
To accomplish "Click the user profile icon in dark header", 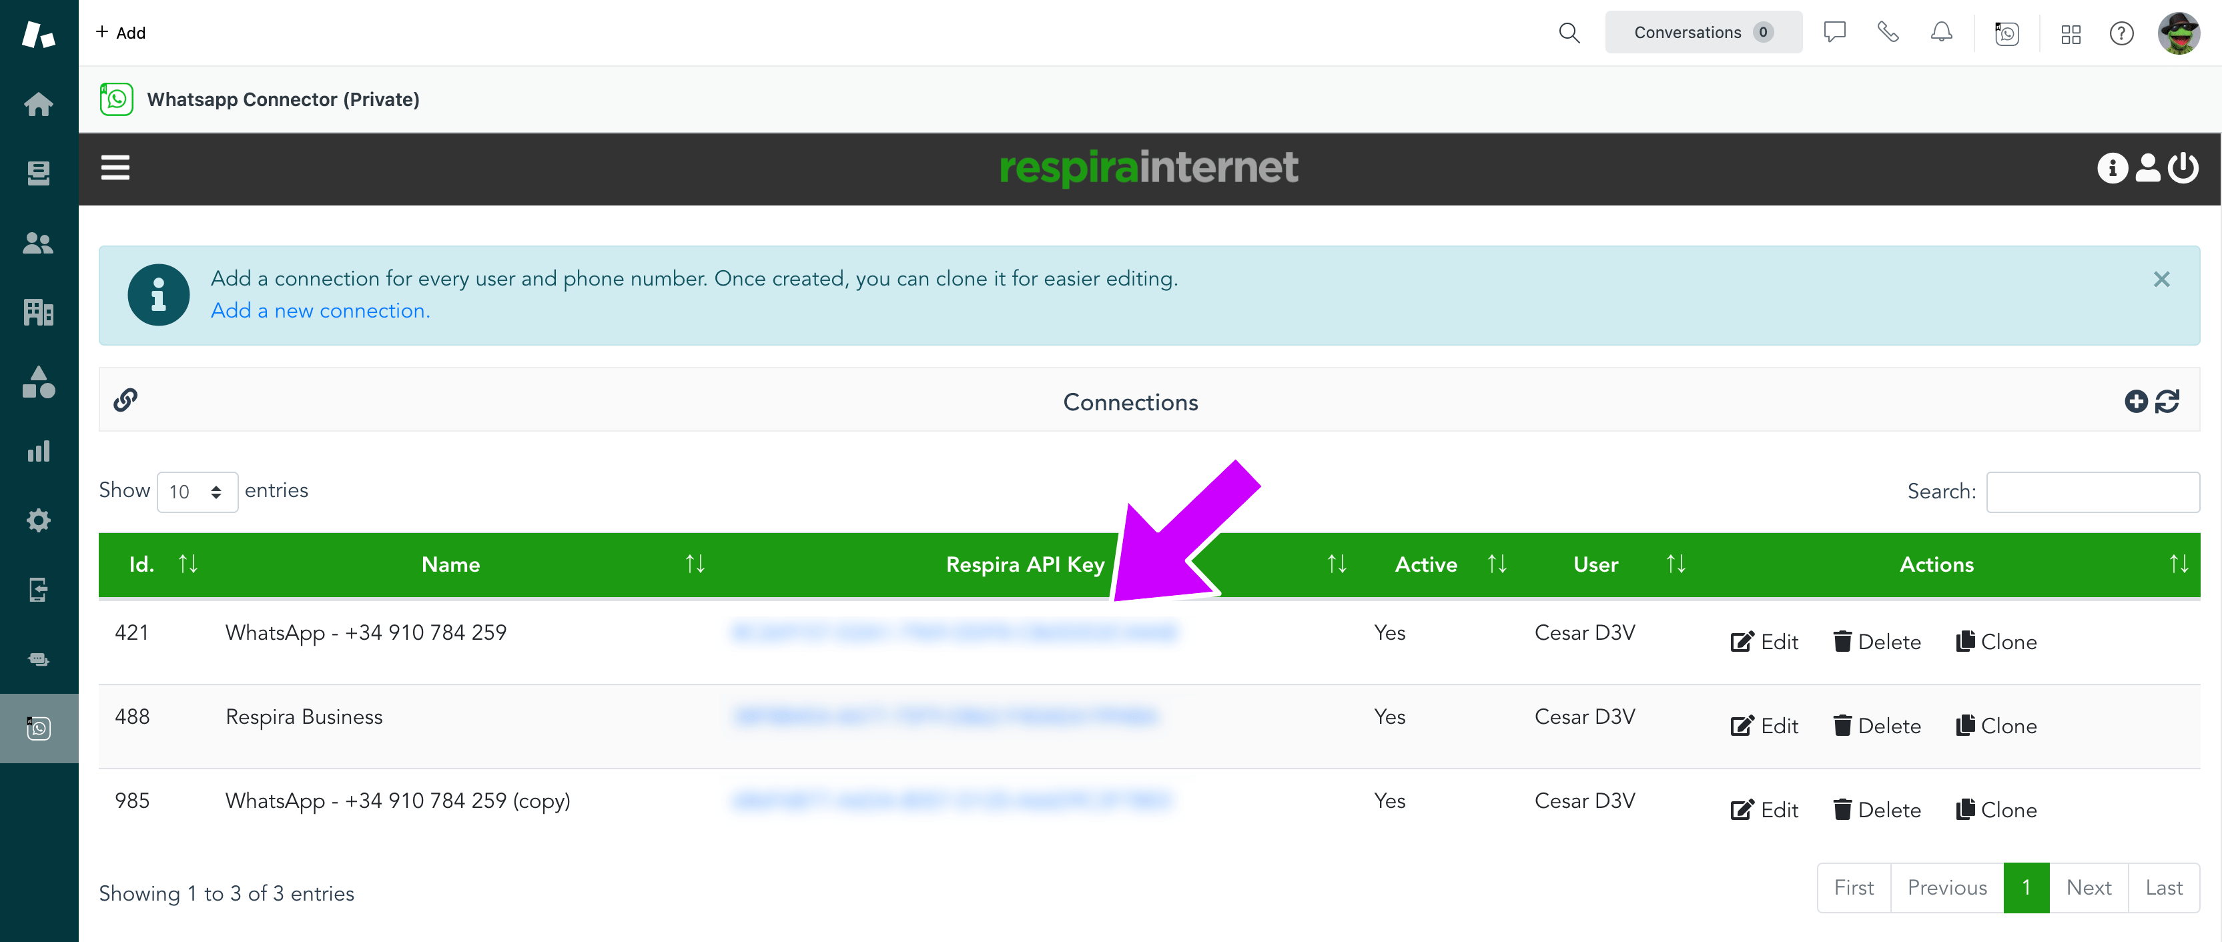I will coord(2148,167).
